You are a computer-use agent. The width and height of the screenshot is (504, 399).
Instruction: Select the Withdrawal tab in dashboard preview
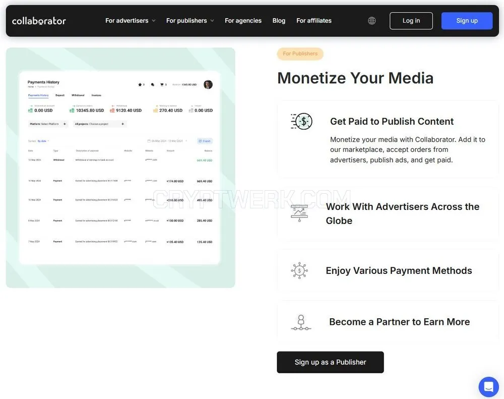[x=78, y=95]
